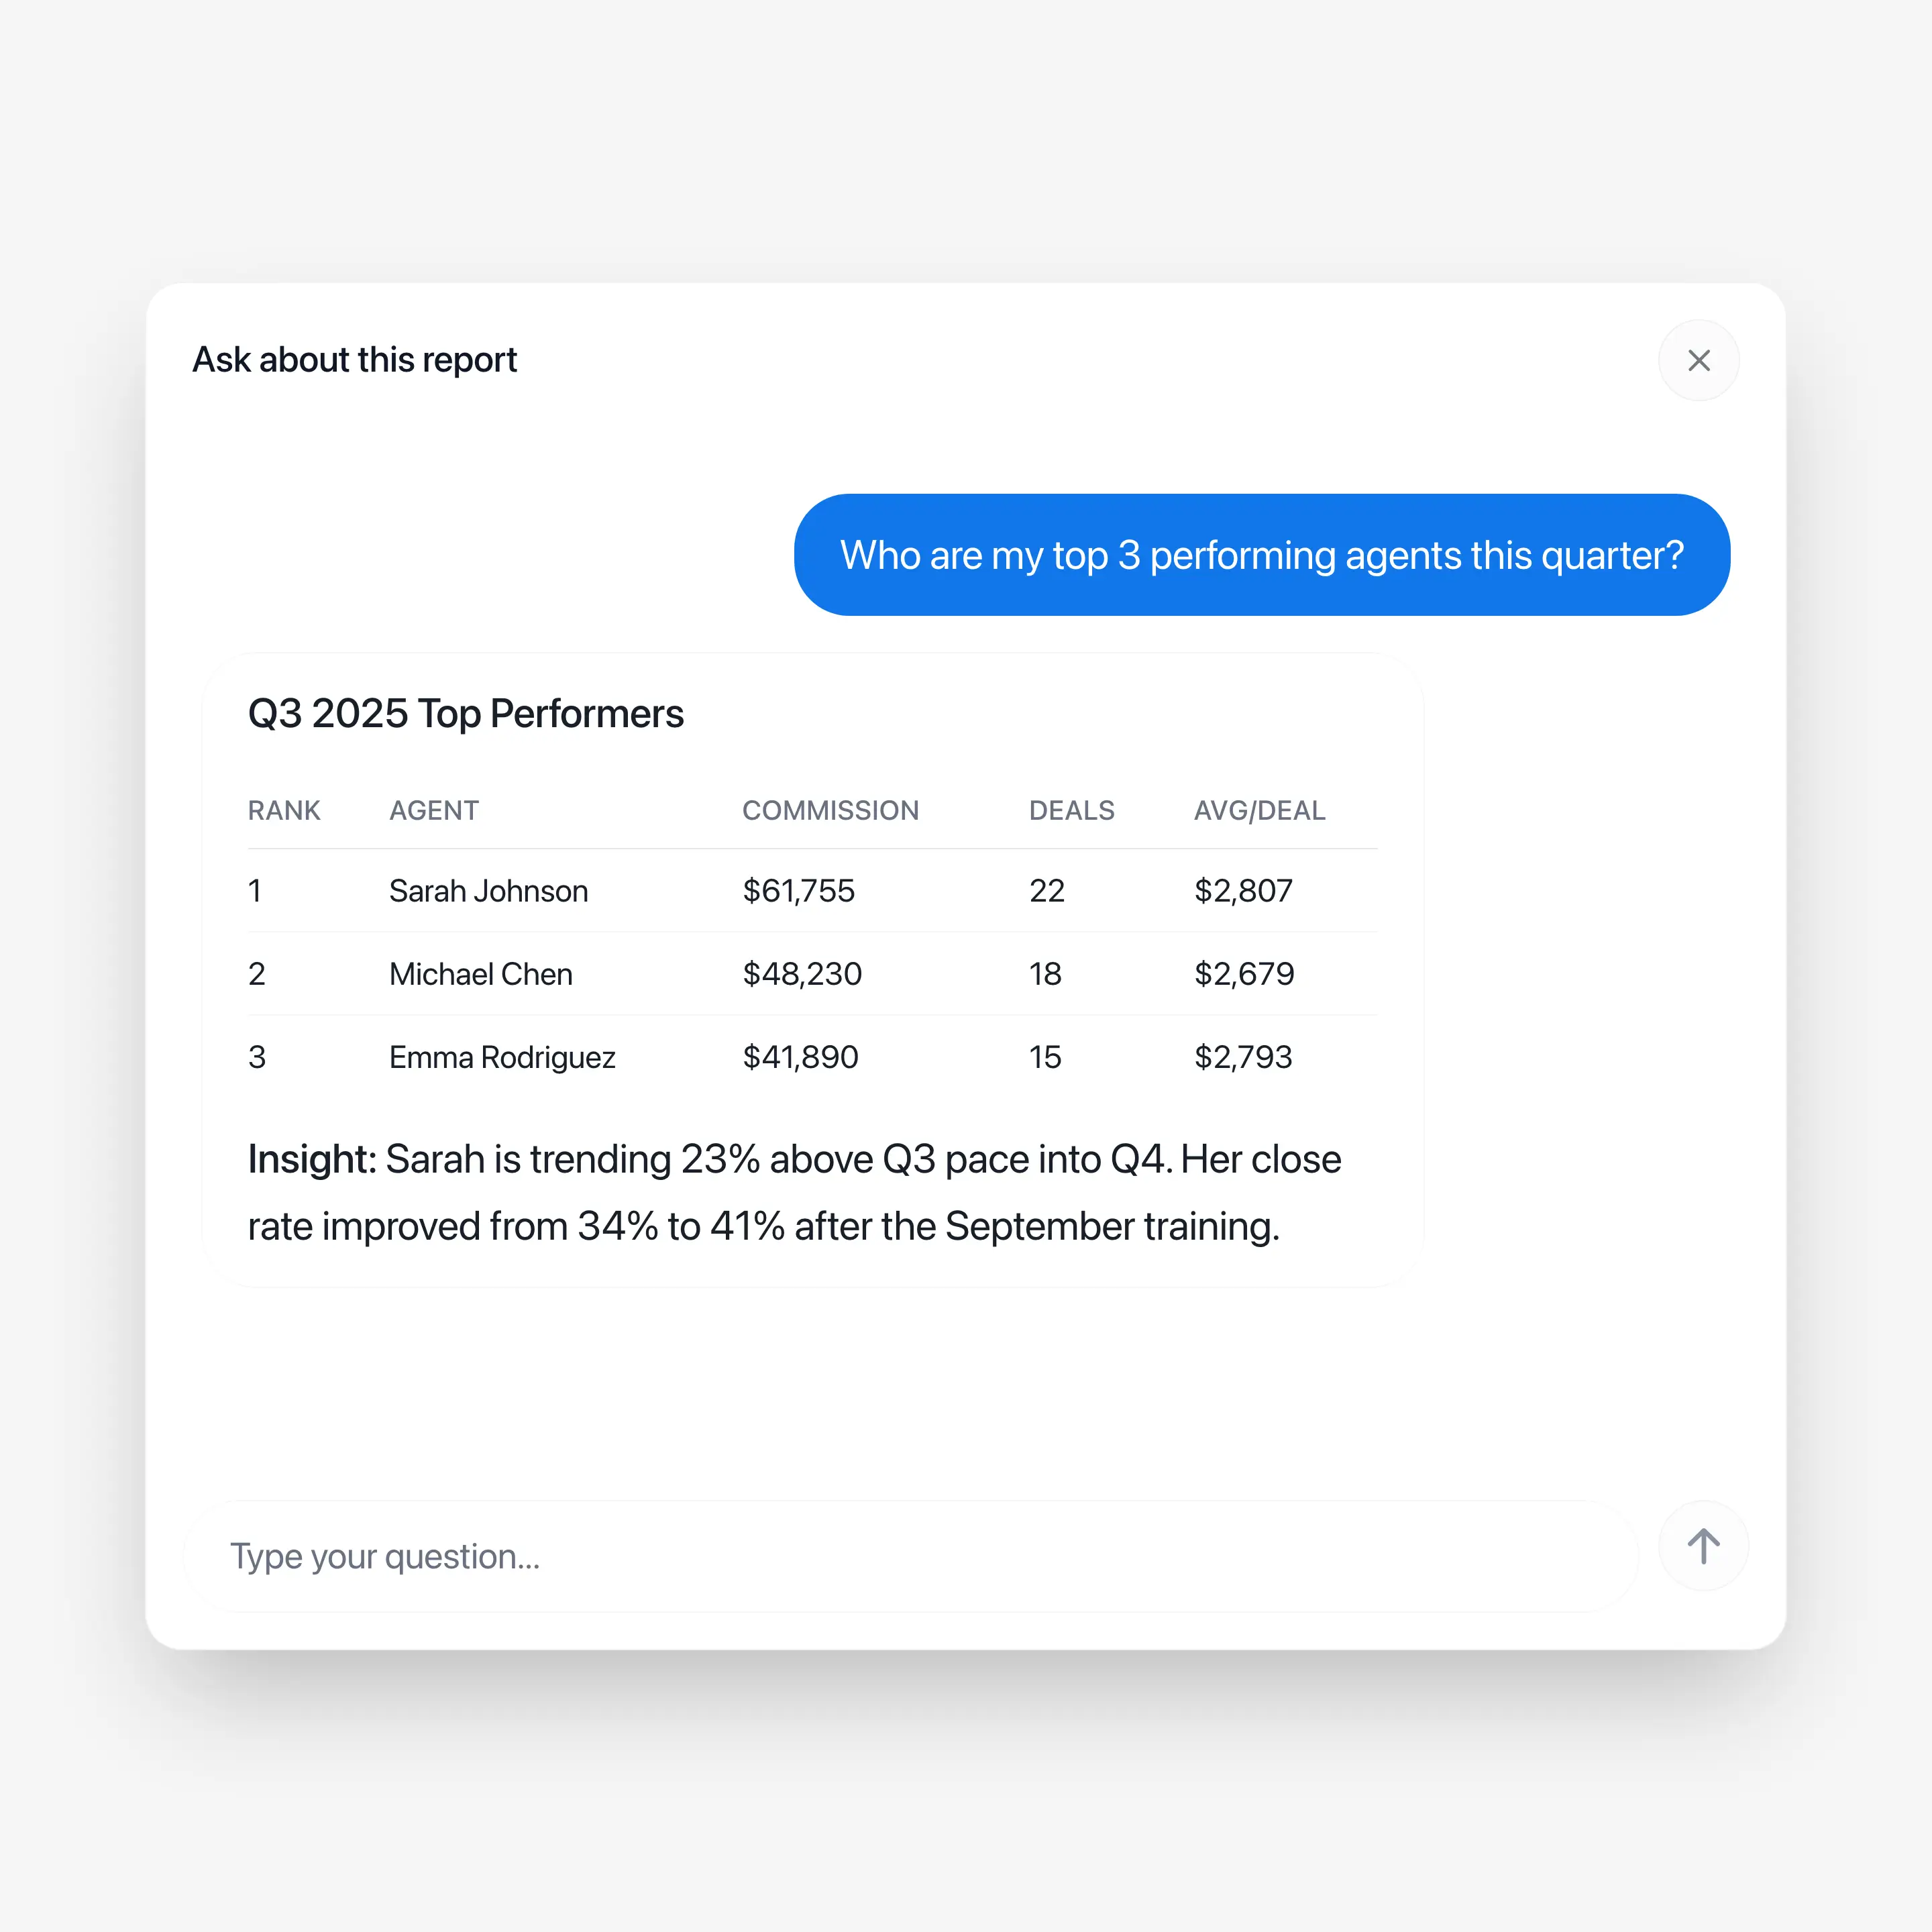1932x1932 pixels.
Task: Click the Ask about this report heading
Action: [x=354, y=359]
